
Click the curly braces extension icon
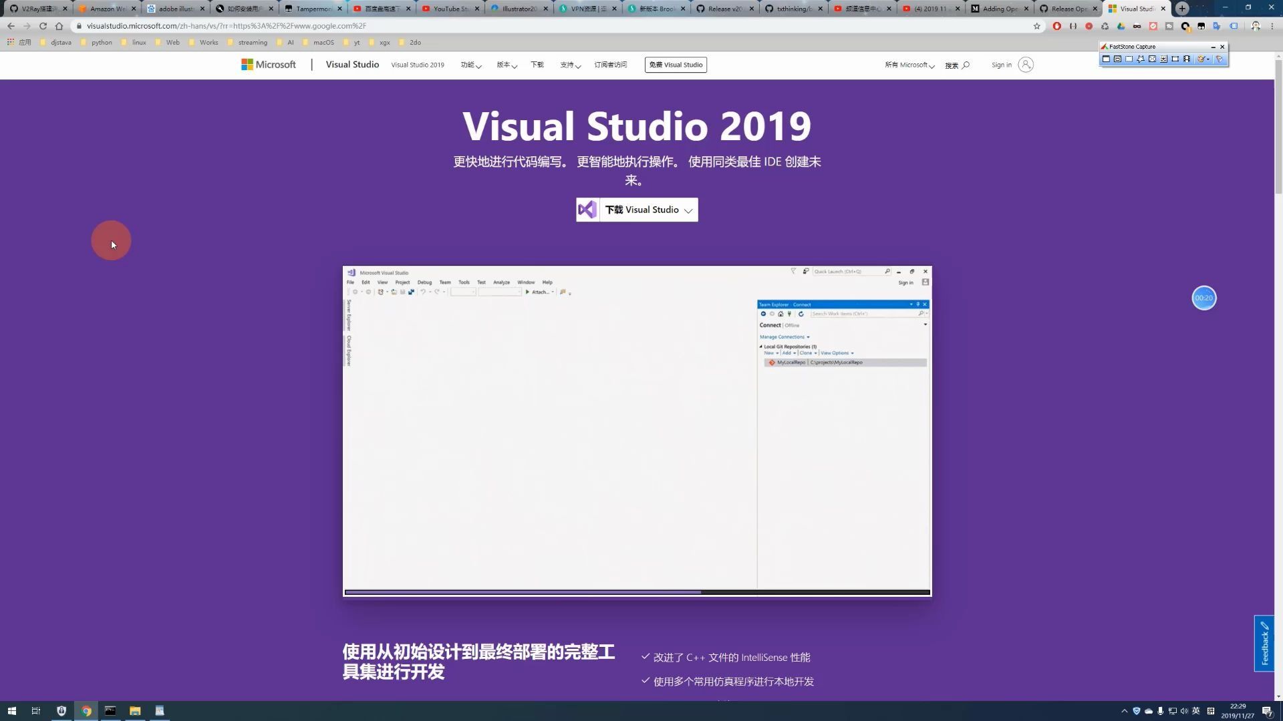tap(1073, 26)
